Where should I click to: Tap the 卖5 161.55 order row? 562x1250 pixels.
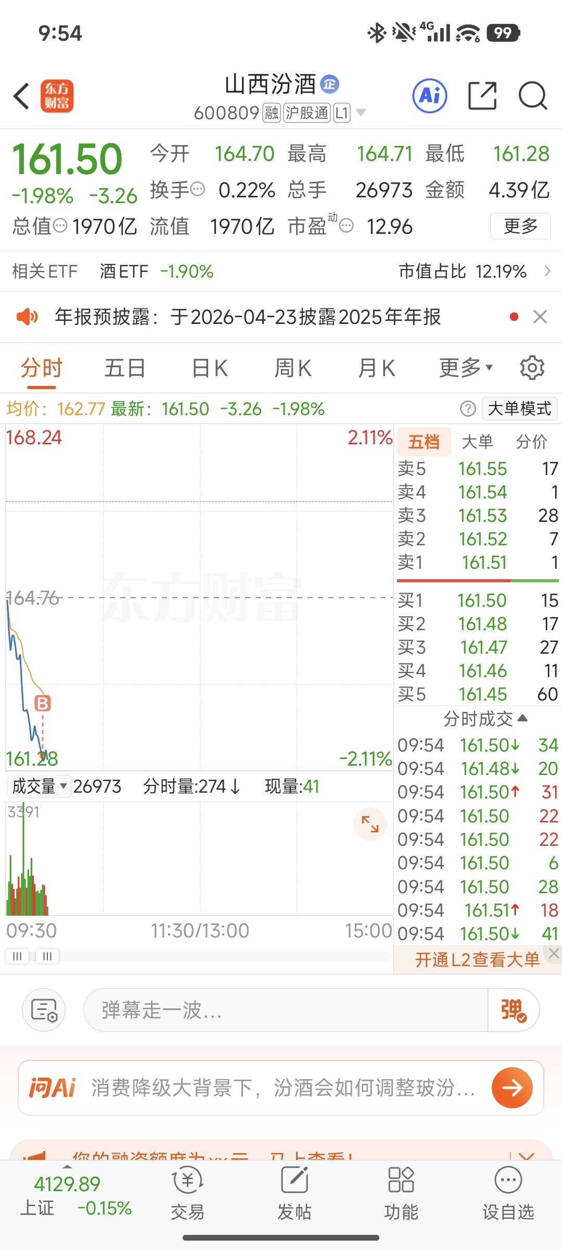[x=478, y=468]
